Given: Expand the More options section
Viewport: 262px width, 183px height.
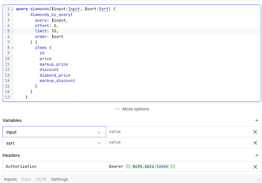Looking at the screenshot, I should pos(132,109).
